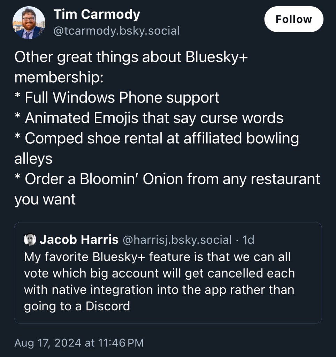Click 'going to a Discord' in quoted post
Image resolution: width=336 pixels, height=357 pixels.
pyautogui.click(x=77, y=306)
